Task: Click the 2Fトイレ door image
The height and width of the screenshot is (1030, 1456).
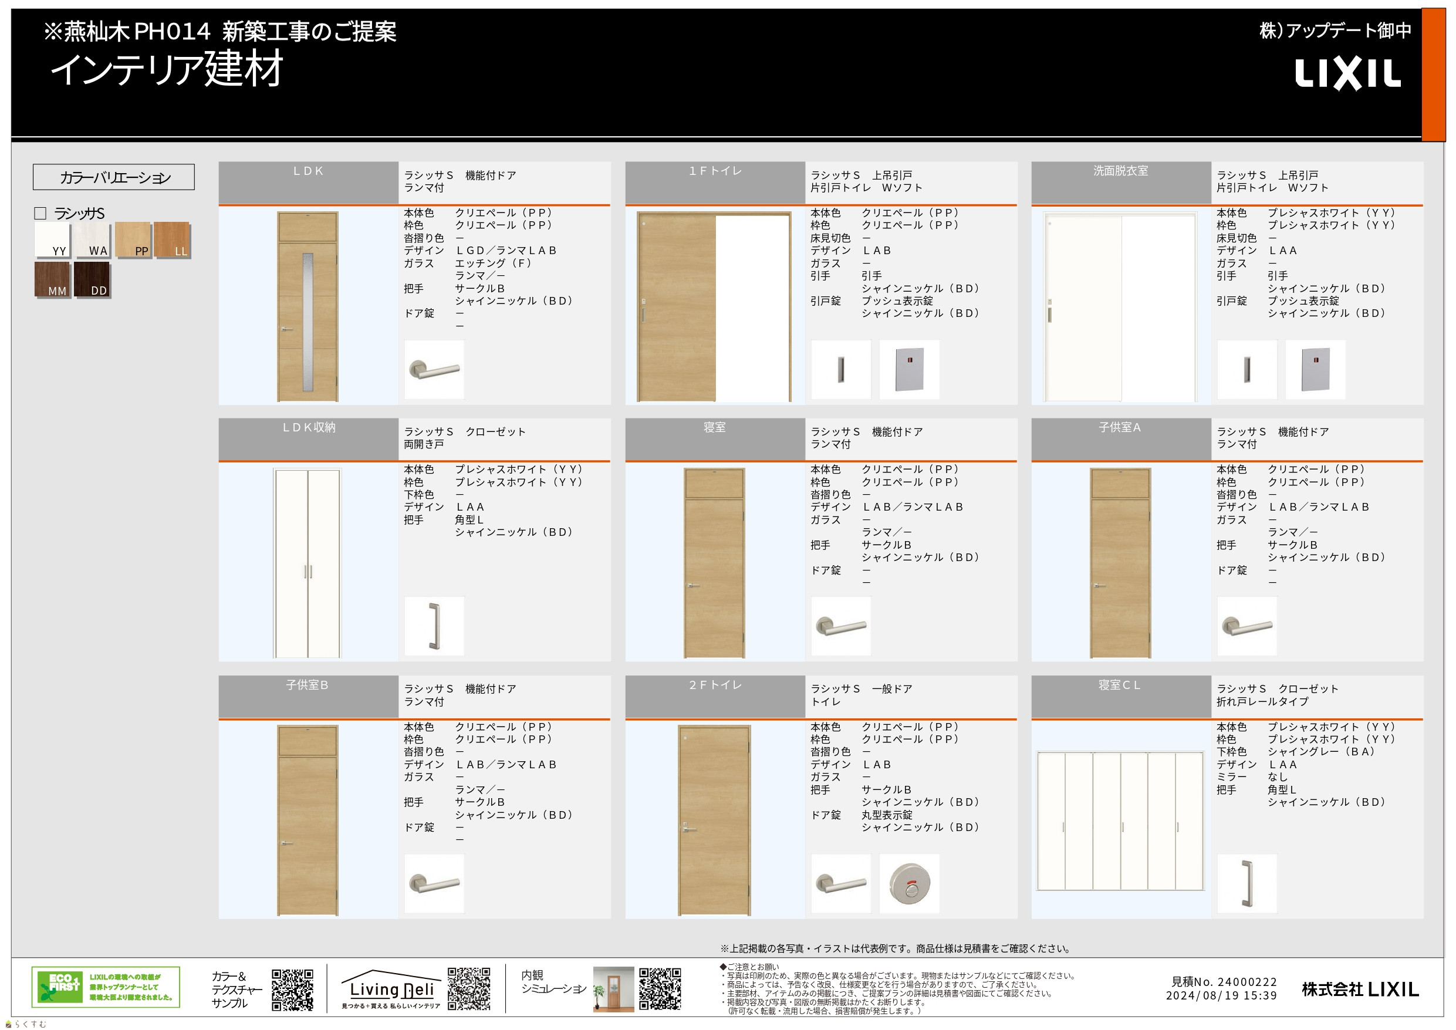Action: tap(714, 820)
